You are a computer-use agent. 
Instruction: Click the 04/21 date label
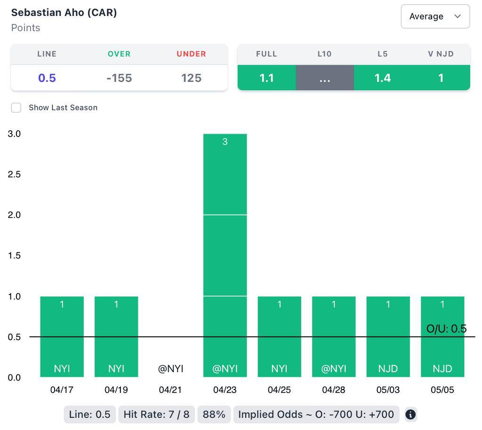pos(170,390)
